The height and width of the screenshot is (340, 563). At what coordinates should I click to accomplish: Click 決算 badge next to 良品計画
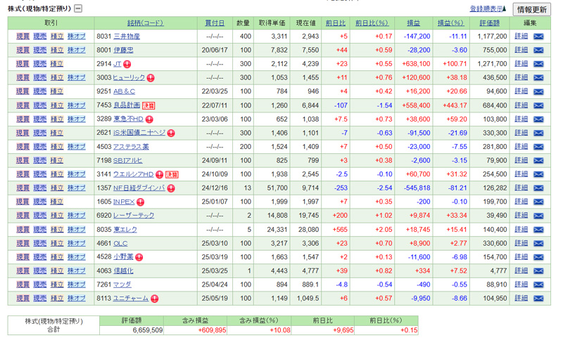pyautogui.click(x=148, y=105)
